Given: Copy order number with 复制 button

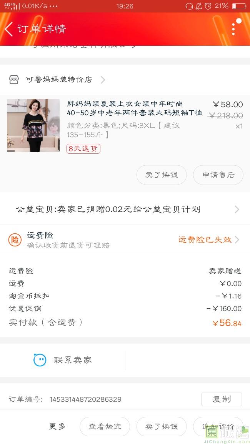Looking at the screenshot, I should (x=222, y=399).
